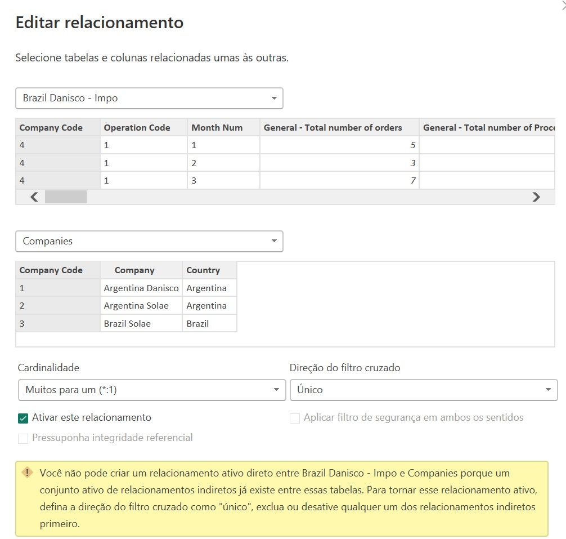Click Brazil country cell
Viewport: 566px width, 539px height.
(209, 323)
